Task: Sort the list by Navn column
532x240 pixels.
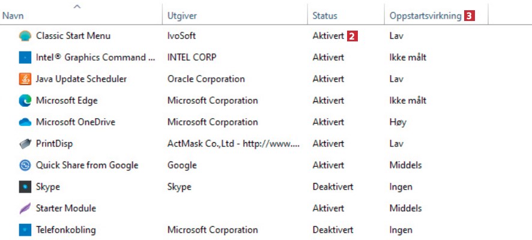Action: coord(14,16)
